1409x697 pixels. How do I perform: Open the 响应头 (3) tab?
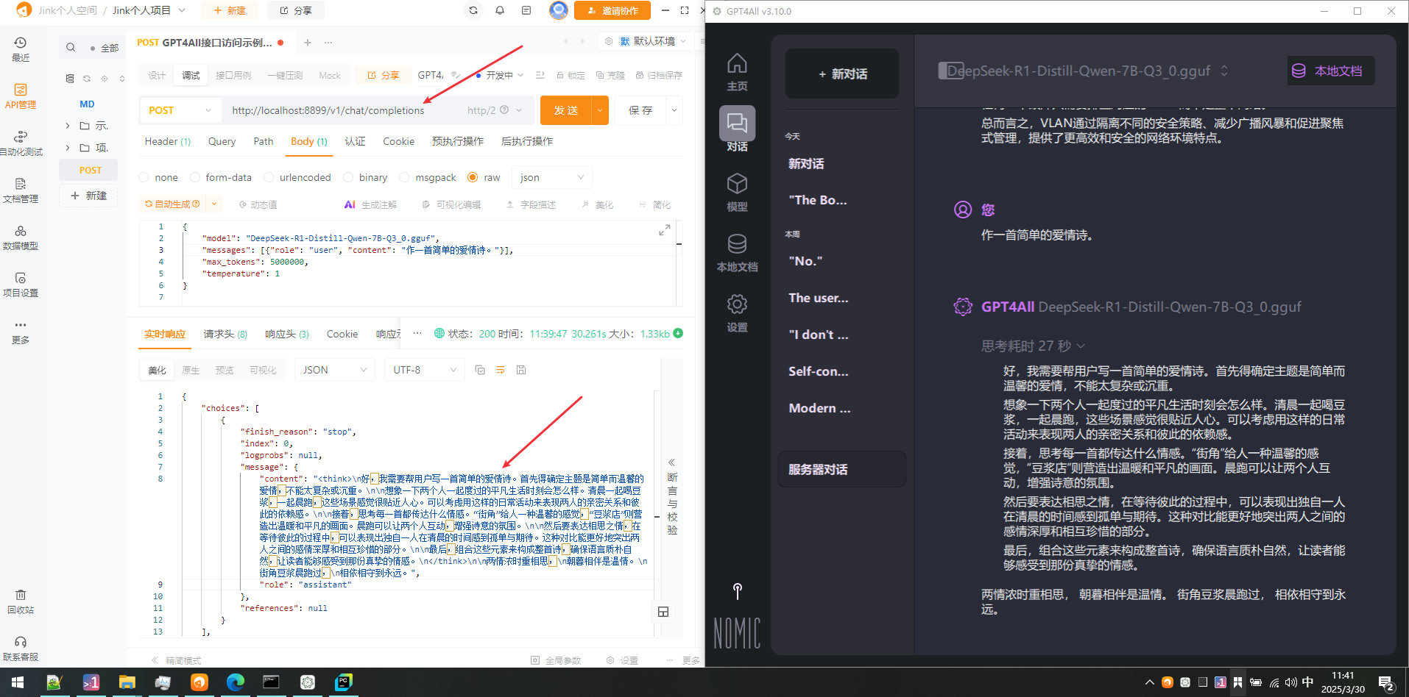click(x=287, y=334)
